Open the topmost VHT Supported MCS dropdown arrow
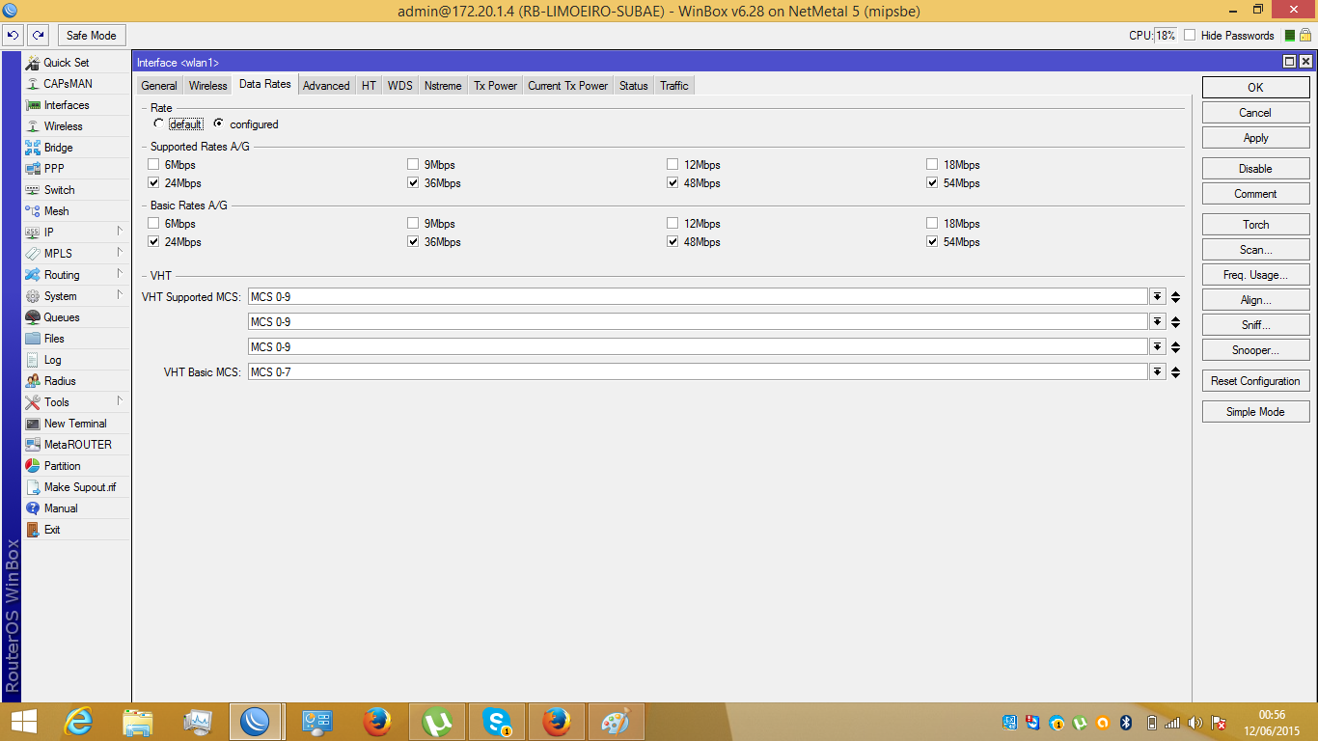 click(1157, 297)
